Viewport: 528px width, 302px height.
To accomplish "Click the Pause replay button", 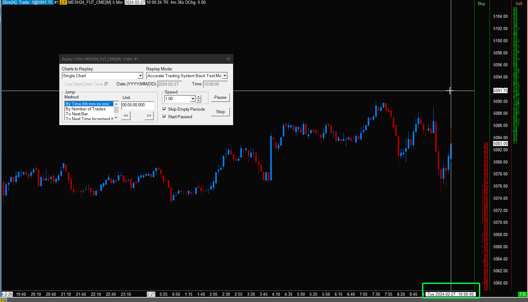I will (x=220, y=97).
